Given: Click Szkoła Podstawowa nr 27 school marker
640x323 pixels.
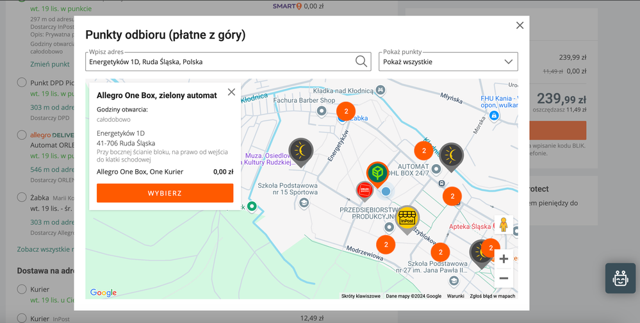Looking at the screenshot, I should click(453, 281).
